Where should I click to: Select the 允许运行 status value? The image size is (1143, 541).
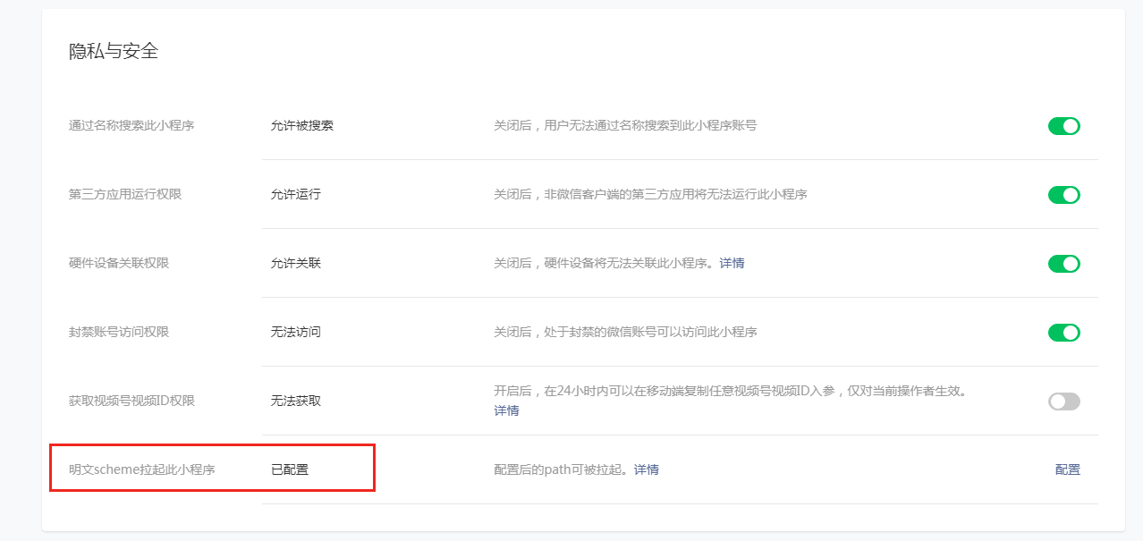click(295, 194)
